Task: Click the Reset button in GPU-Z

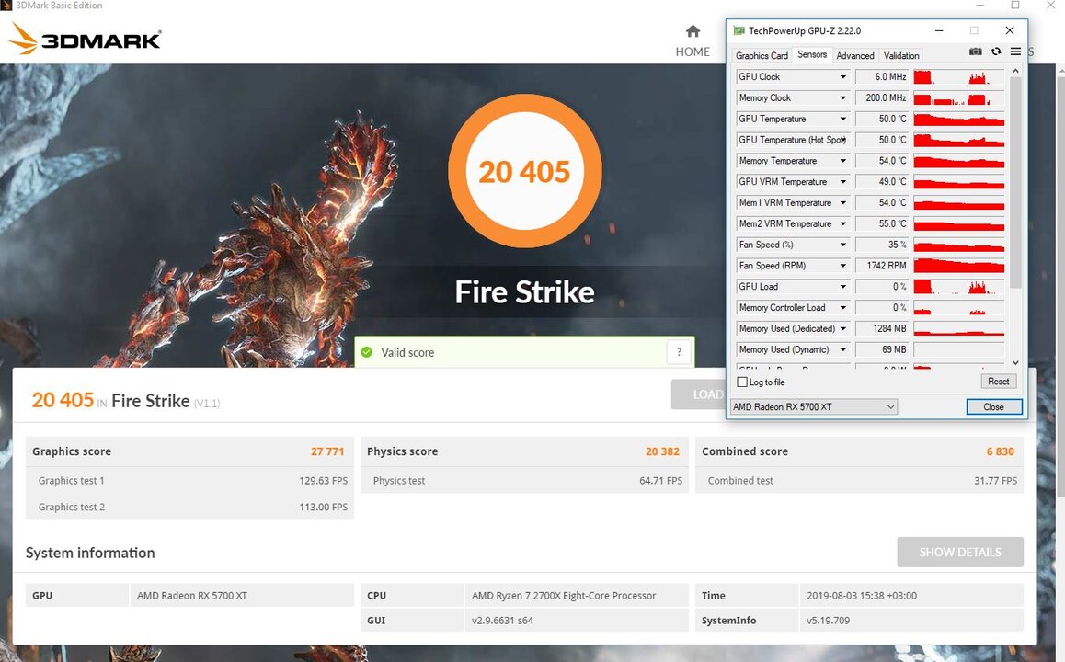Action: click(x=998, y=382)
